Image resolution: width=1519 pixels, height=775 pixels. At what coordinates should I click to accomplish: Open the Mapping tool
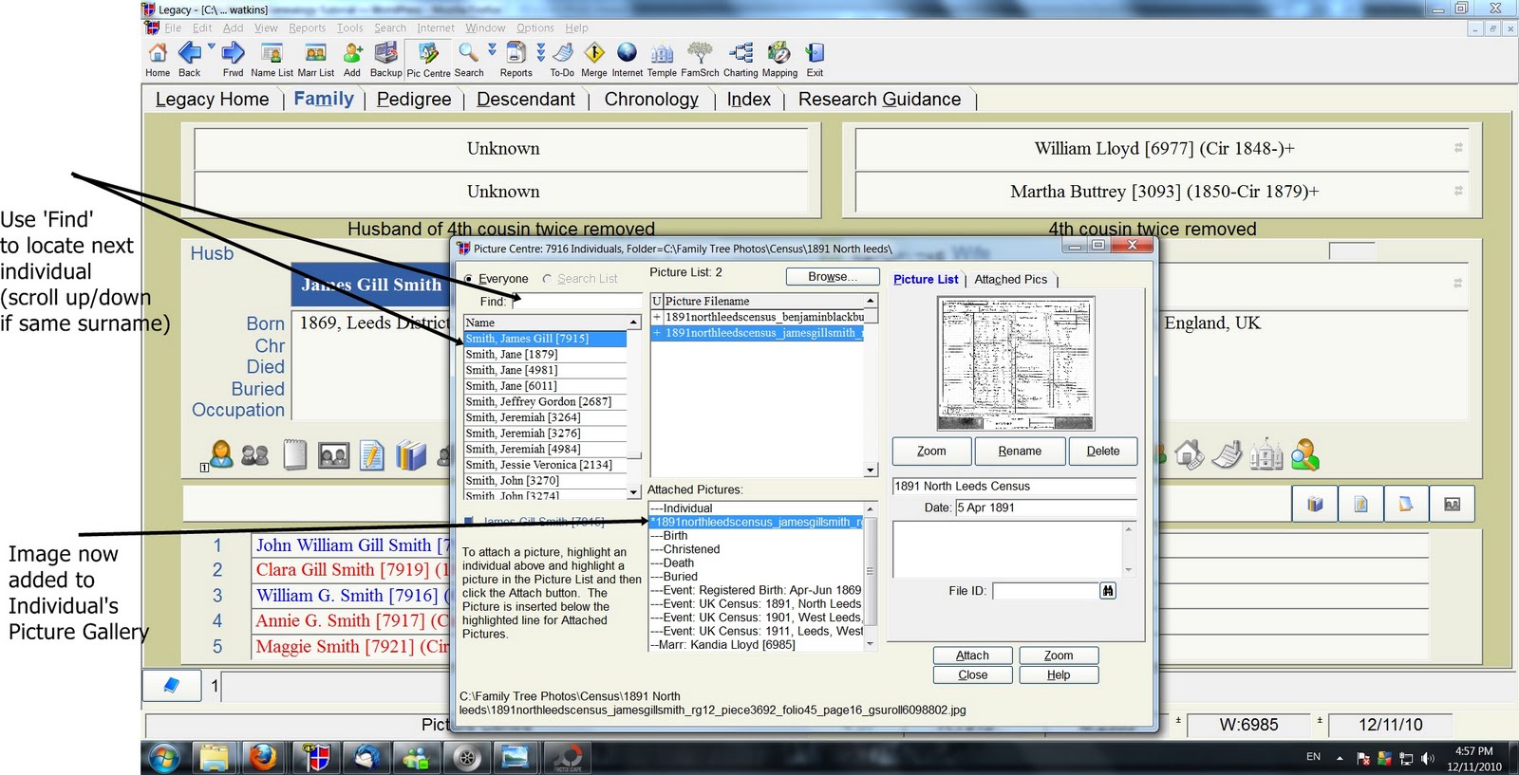(779, 59)
